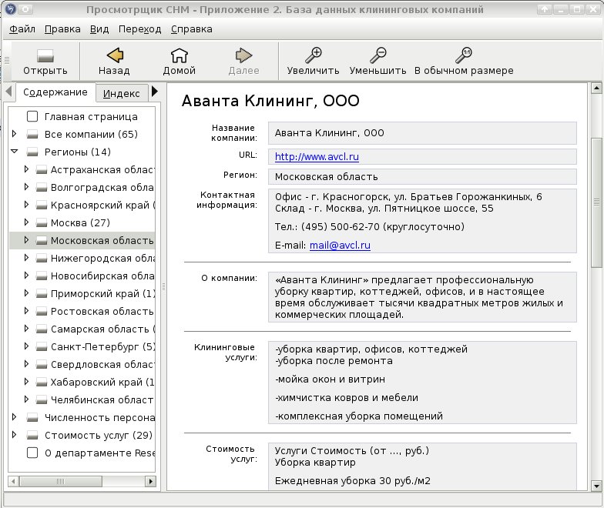This screenshot has height=508, width=604.
Task: Select Новосибирская область tree item
Action: point(102,276)
